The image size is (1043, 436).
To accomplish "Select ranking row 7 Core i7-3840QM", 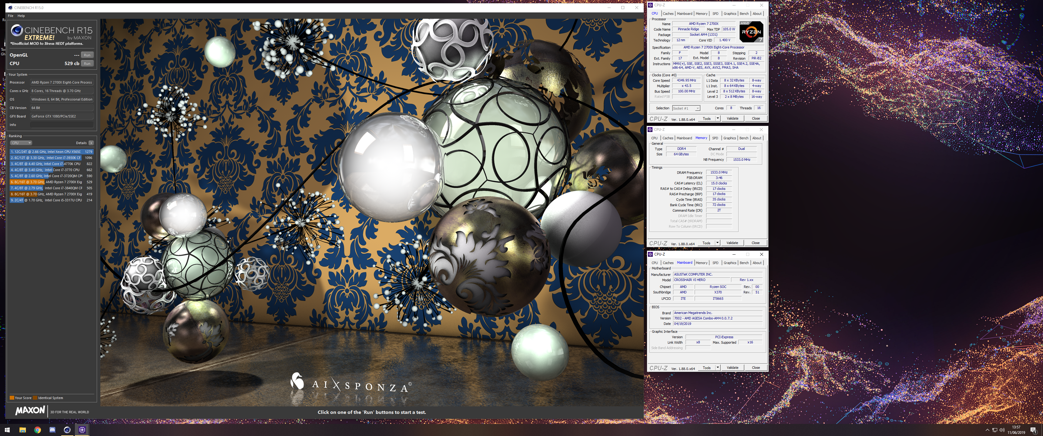I will click(x=52, y=188).
